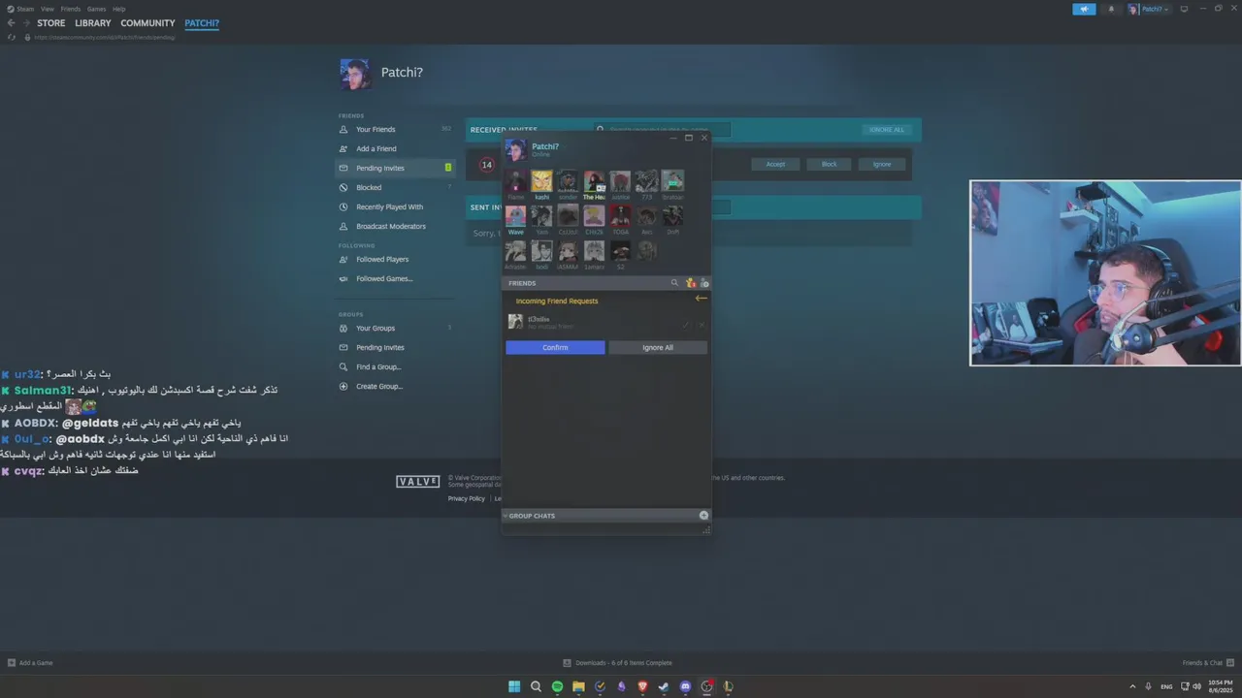Open Add a Friend in sidebar
The image size is (1242, 698).
pyautogui.click(x=376, y=148)
